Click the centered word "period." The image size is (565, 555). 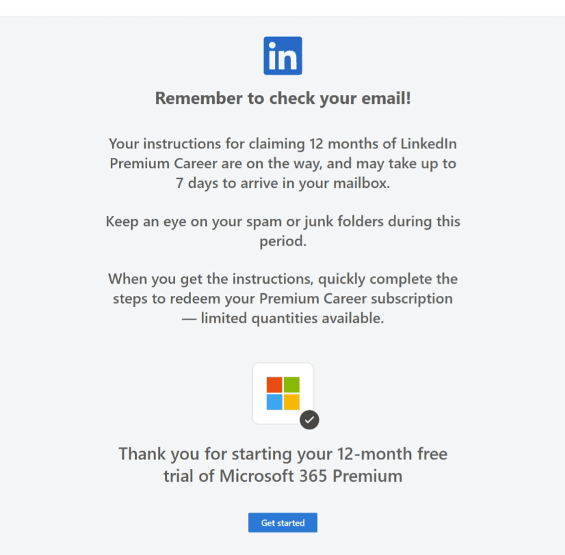click(x=282, y=241)
